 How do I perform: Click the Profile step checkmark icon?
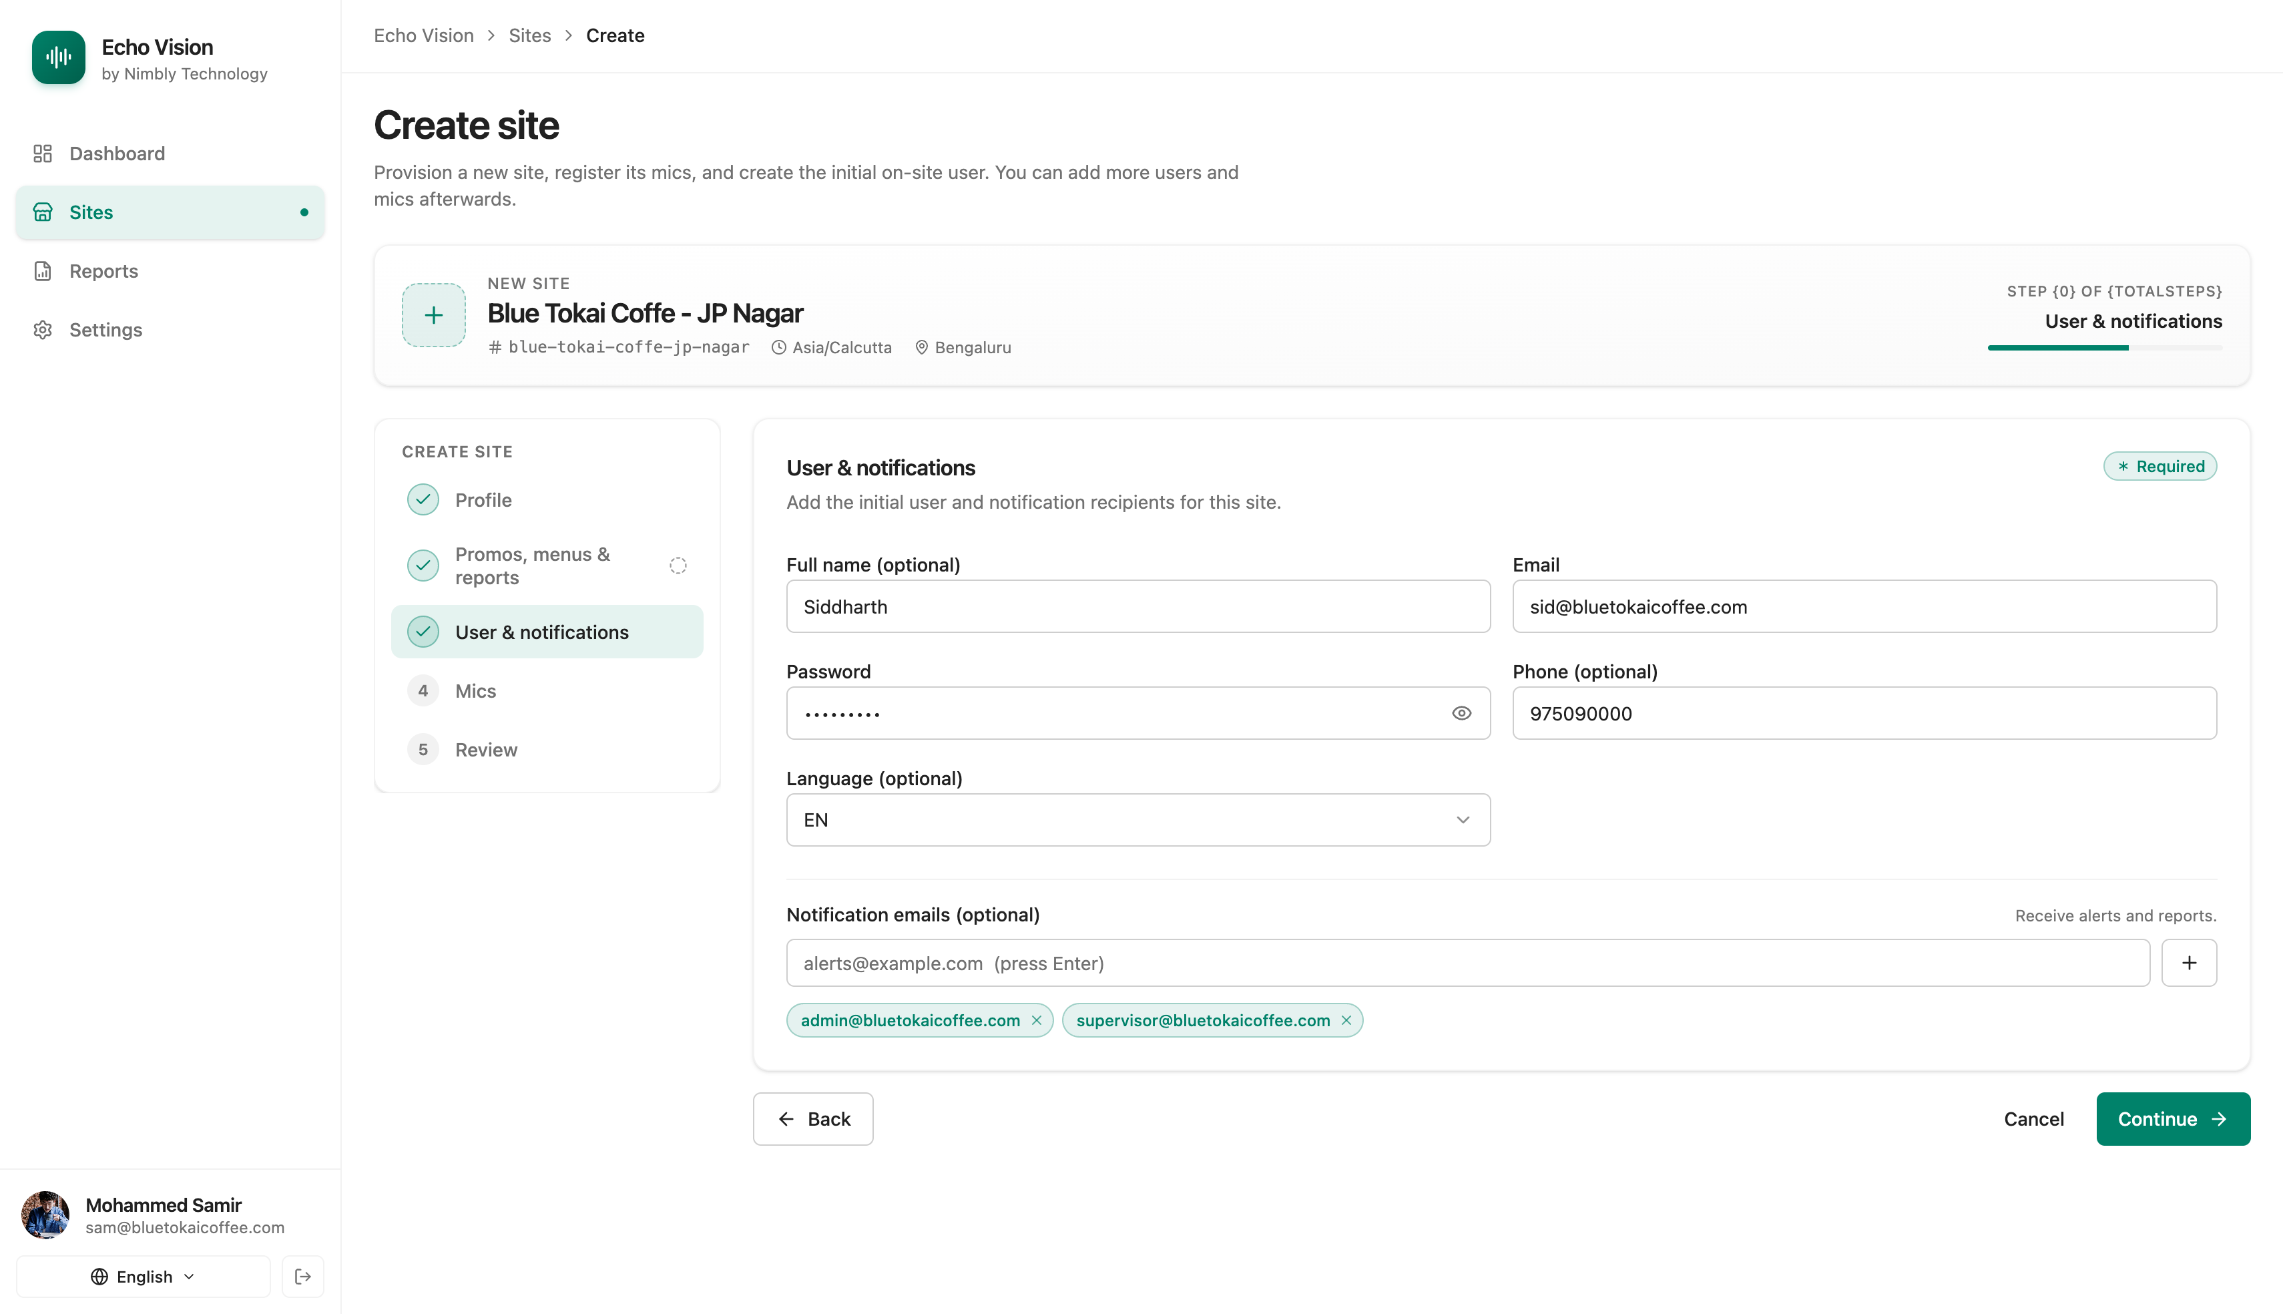(423, 499)
